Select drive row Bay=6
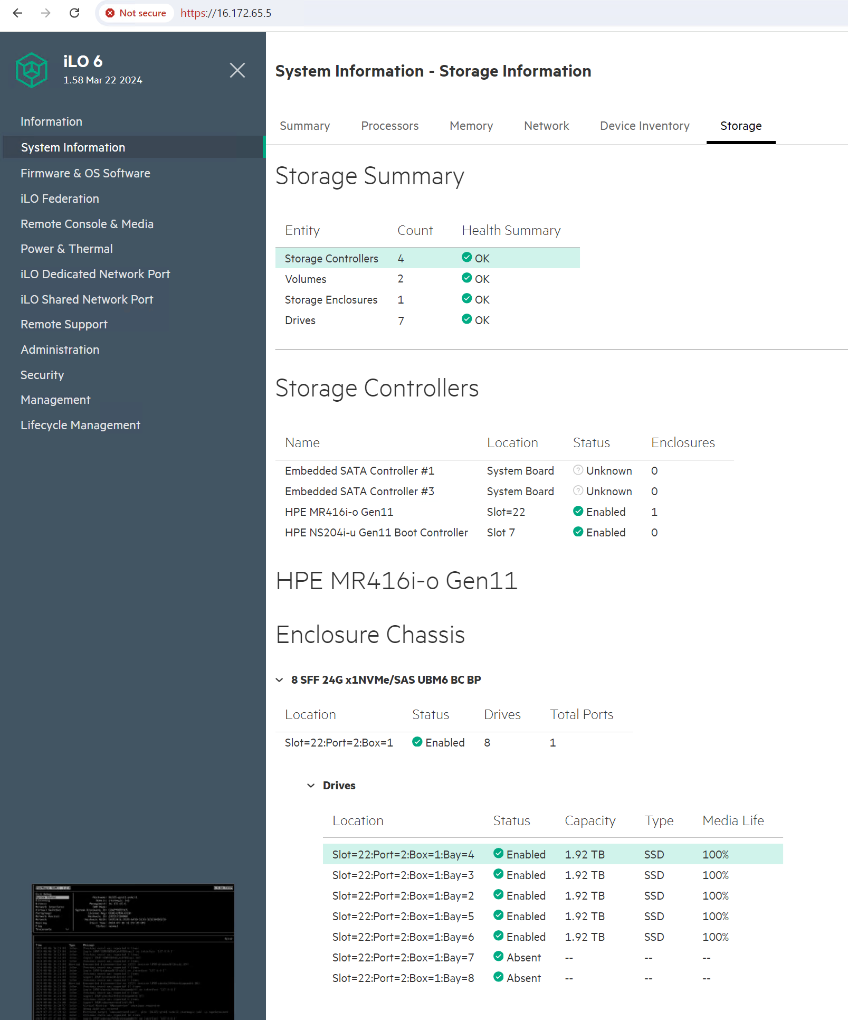848x1020 pixels. tap(552, 937)
